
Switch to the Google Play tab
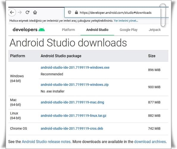129,30
